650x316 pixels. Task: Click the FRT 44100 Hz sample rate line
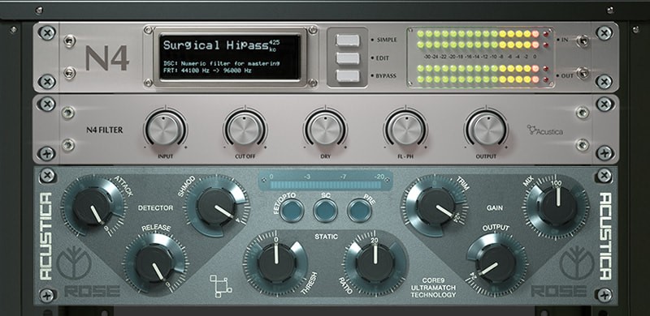click(207, 70)
